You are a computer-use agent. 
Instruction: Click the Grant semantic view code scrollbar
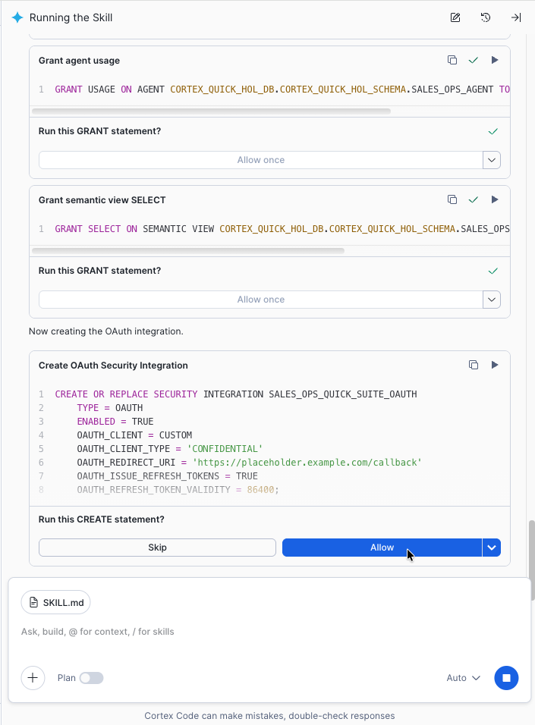(x=188, y=250)
